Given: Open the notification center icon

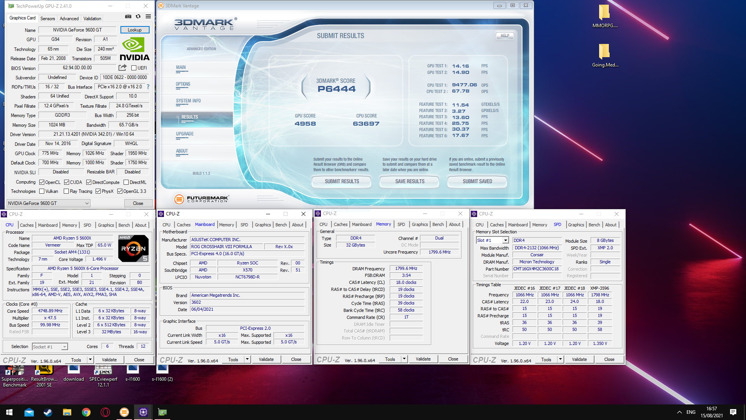Looking at the screenshot, I should click(733, 412).
